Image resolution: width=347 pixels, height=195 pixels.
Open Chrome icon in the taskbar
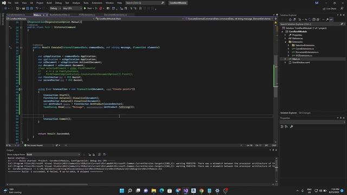pyautogui.click(x=201, y=191)
